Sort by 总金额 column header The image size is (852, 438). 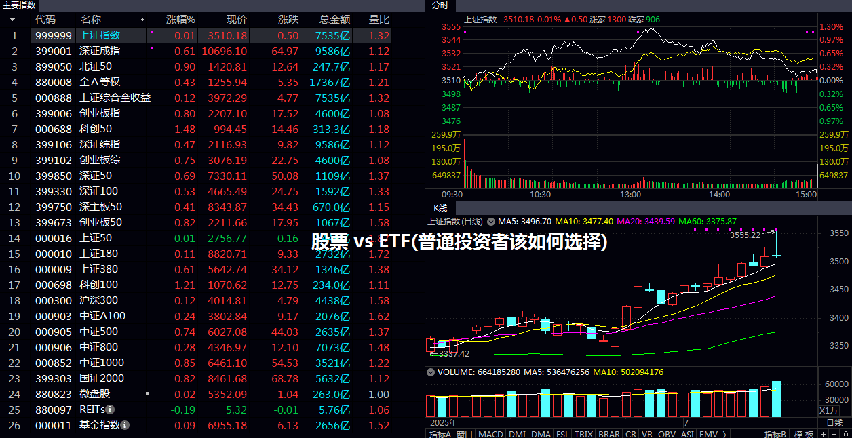[334, 20]
